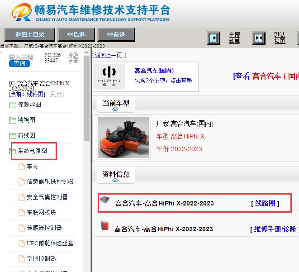Click 返回上一页 link

(x=109, y=55)
